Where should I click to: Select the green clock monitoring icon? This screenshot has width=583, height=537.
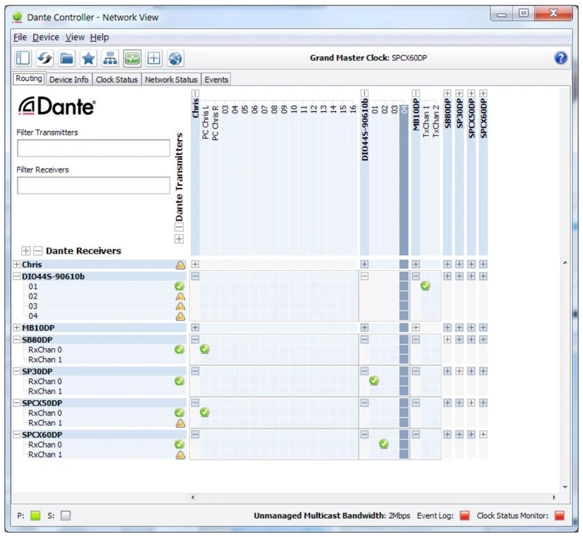click(132, 58)
